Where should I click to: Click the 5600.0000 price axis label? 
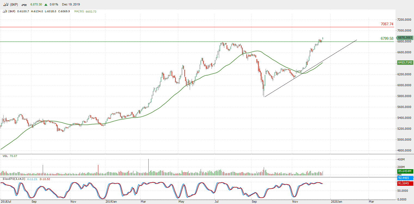point(404,107)
